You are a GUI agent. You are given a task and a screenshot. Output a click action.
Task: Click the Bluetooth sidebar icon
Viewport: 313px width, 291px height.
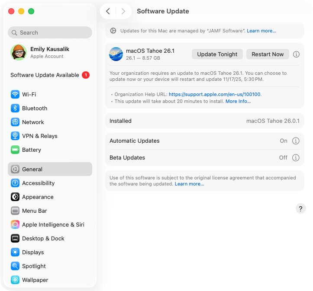15,108
